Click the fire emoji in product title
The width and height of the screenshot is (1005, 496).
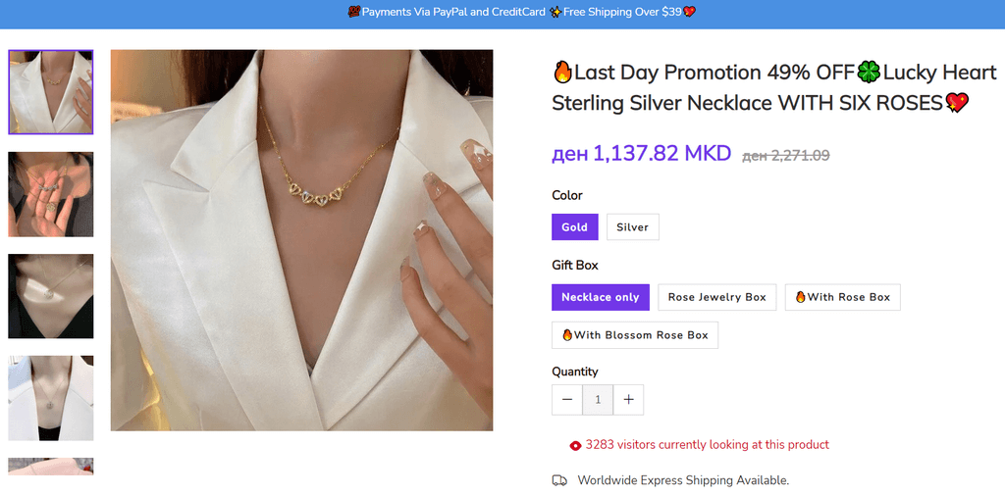point(562,73)
